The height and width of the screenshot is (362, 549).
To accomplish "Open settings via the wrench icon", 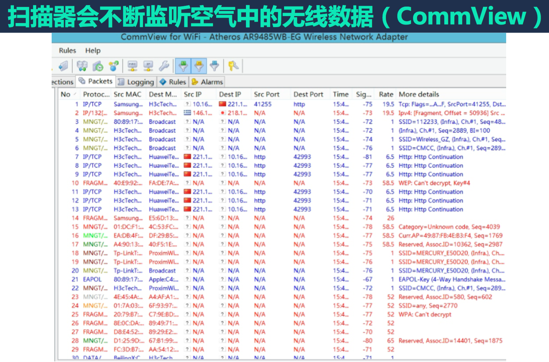I will (164, 66).
